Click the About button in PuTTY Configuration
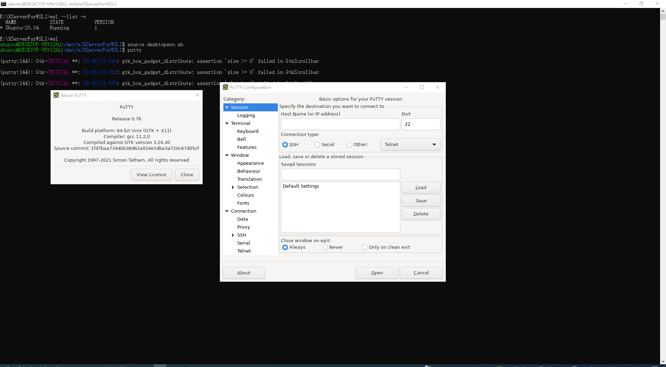The width and height of the screenshot is (666, 367). coord(244,273)
